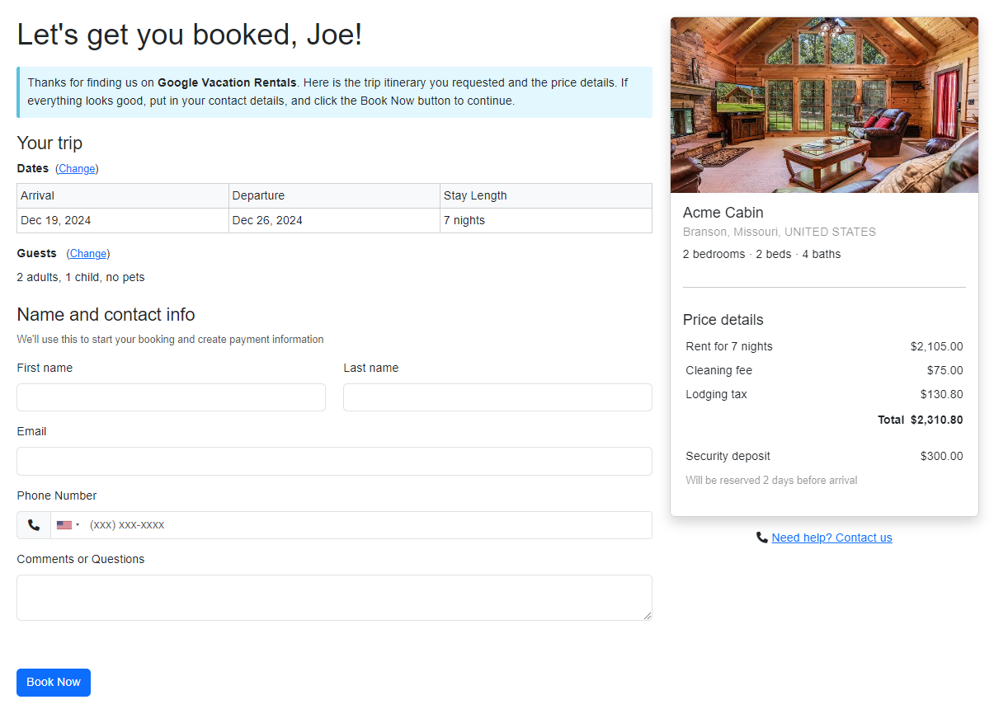Click into the Email field
This screenshot has width=994, height=709.
coord(334,461)
